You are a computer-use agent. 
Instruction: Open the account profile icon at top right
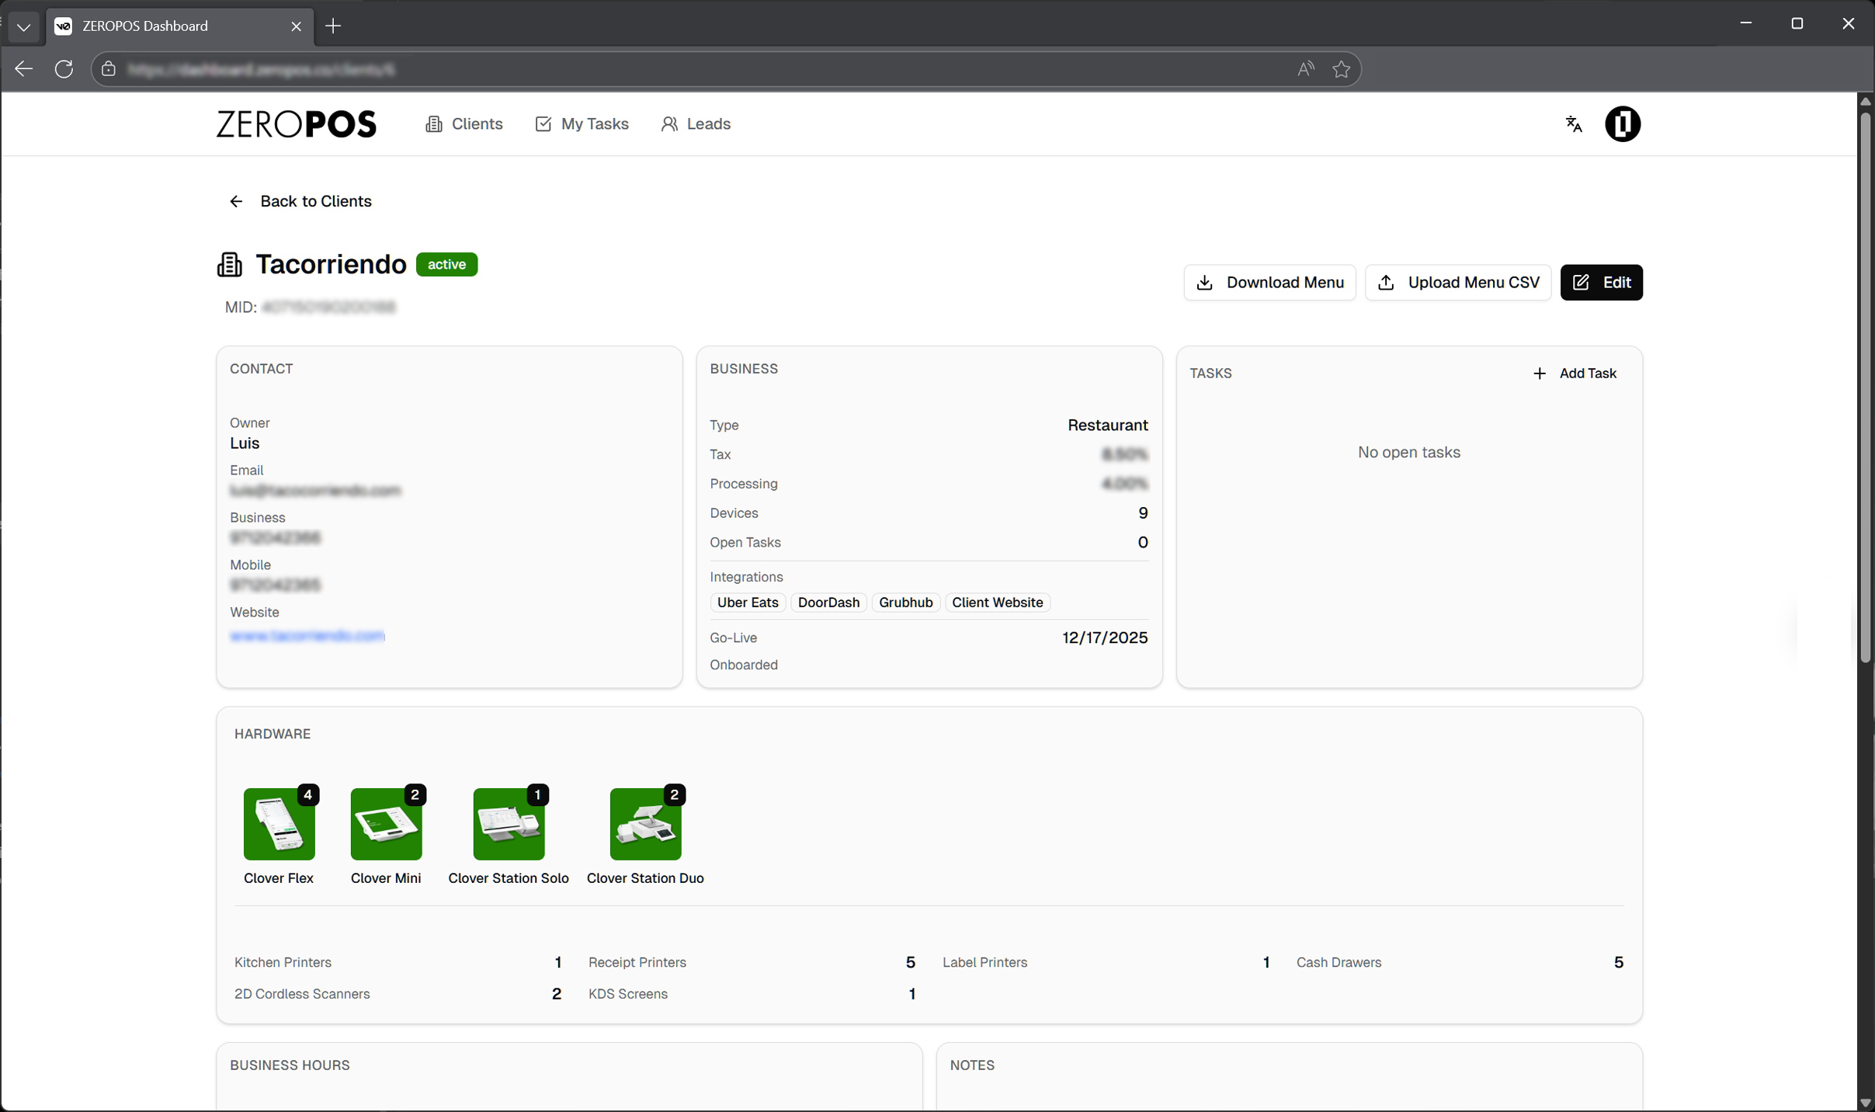tap(1622, 123)
